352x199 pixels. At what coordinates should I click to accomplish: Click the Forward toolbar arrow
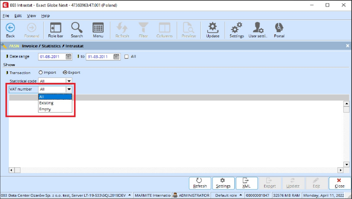tap(32, 30)
